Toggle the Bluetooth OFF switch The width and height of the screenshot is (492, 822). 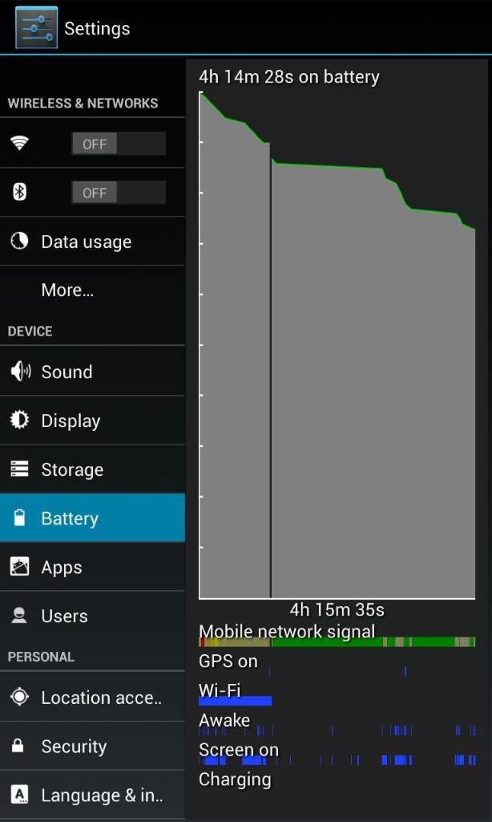119,193
